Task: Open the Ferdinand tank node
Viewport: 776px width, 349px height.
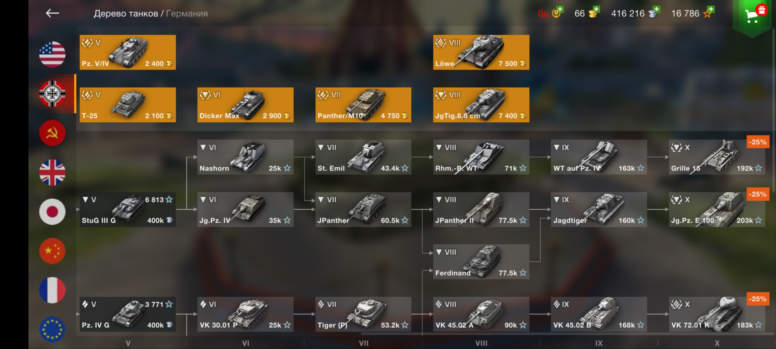Action: tap(481, 262)
